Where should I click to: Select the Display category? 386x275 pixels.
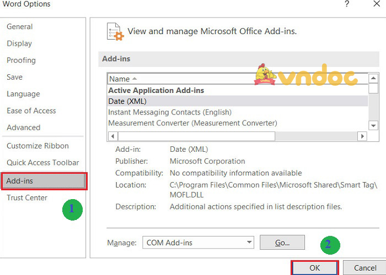coord(19,43)
